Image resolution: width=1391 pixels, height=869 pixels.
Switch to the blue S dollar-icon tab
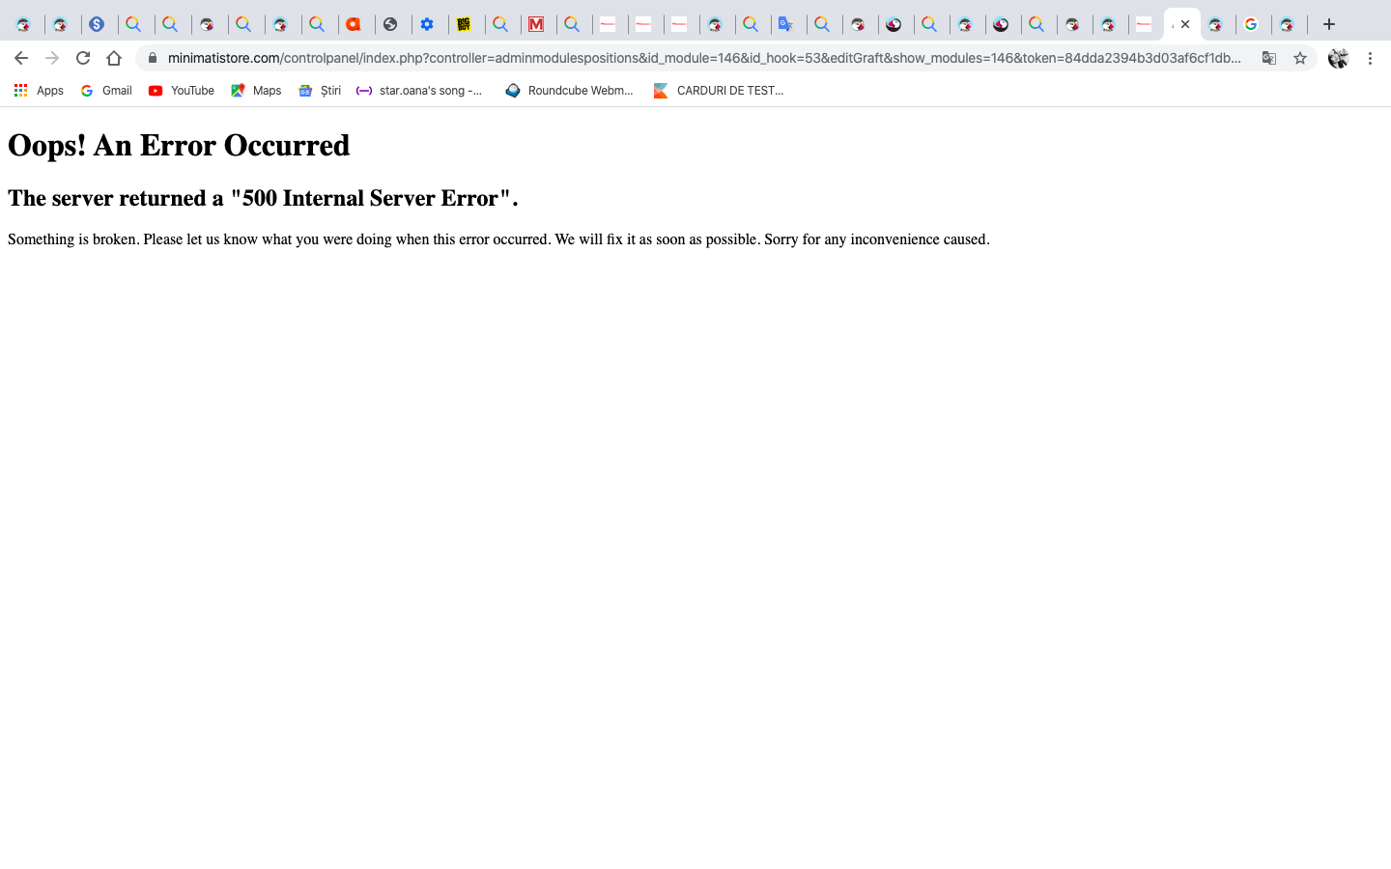click(x=98, y=24)
